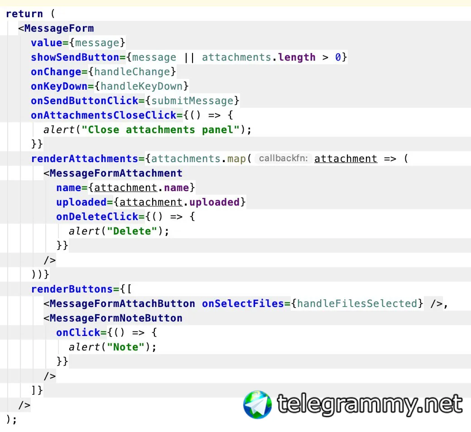Click the 'handleKeyDown' identifier
This screenshot has height=432, width=471.
click(x=141, y=86)
